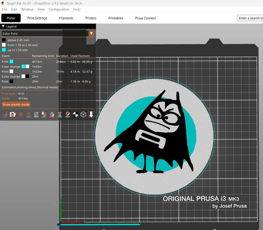Toggle Seams visibility icon
Screen dimensions: 263x230
coord(36,114)
